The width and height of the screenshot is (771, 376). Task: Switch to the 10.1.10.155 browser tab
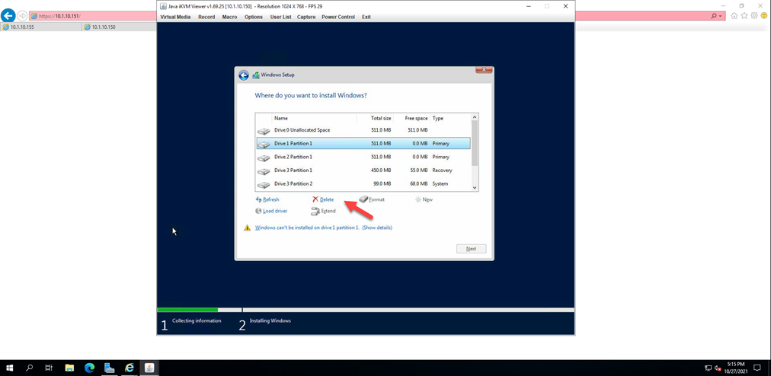pyautogui.click(x=41, y=27)
